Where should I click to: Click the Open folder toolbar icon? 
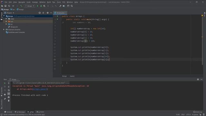[x=2, y=6]
